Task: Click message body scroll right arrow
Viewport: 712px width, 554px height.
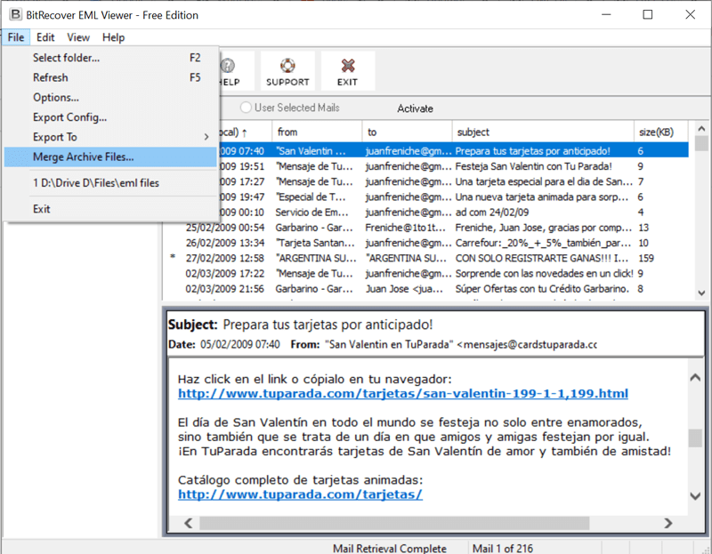Action: [668, 523]
